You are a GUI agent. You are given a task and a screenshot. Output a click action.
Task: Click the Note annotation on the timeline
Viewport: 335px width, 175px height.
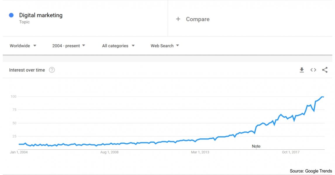pyautogui.click(x=256, y=146)
